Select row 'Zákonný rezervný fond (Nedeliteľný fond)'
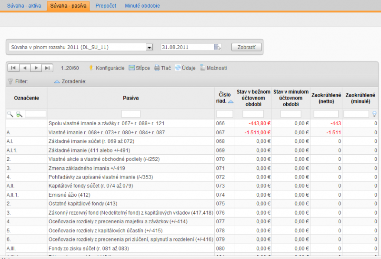 (x=192, y=213)
